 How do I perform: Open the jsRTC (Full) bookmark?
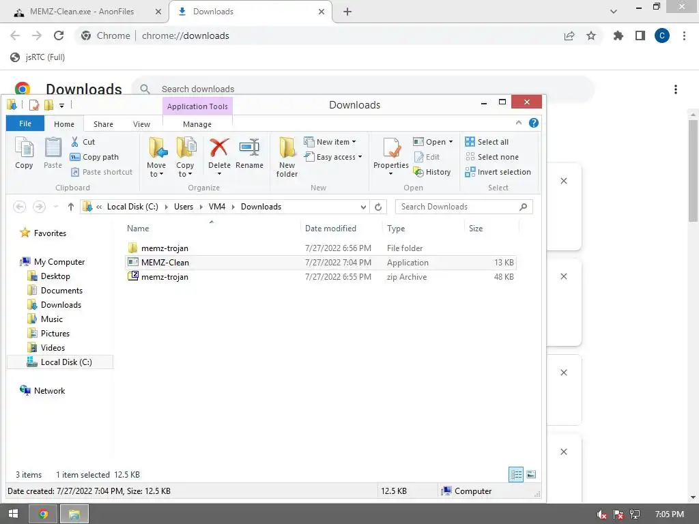pyautogui.click(x=38, y=57)
